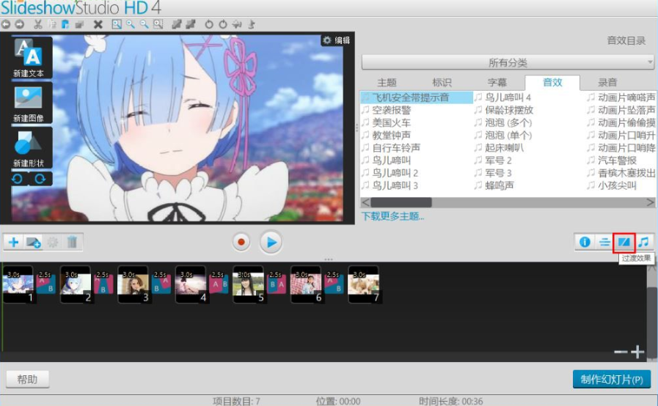Select sound 汽车警报
658x406 pixels.
pyautogui.click(x=617, y=160)
